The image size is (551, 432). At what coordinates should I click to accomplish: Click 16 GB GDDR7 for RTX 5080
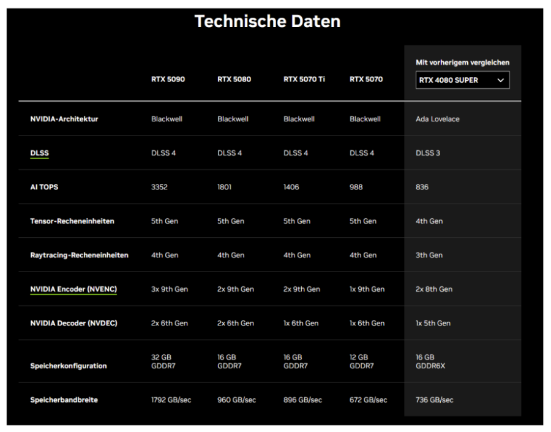[x=229, y=362]
